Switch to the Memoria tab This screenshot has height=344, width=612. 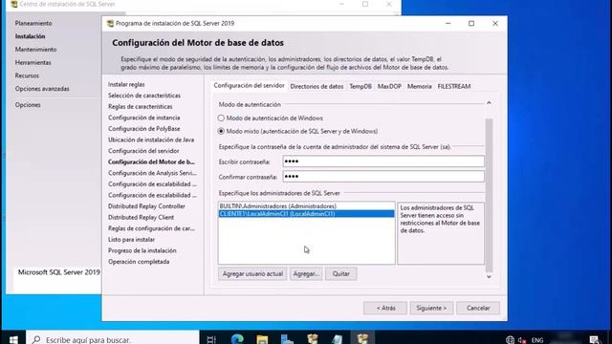(x=419, y=87)
